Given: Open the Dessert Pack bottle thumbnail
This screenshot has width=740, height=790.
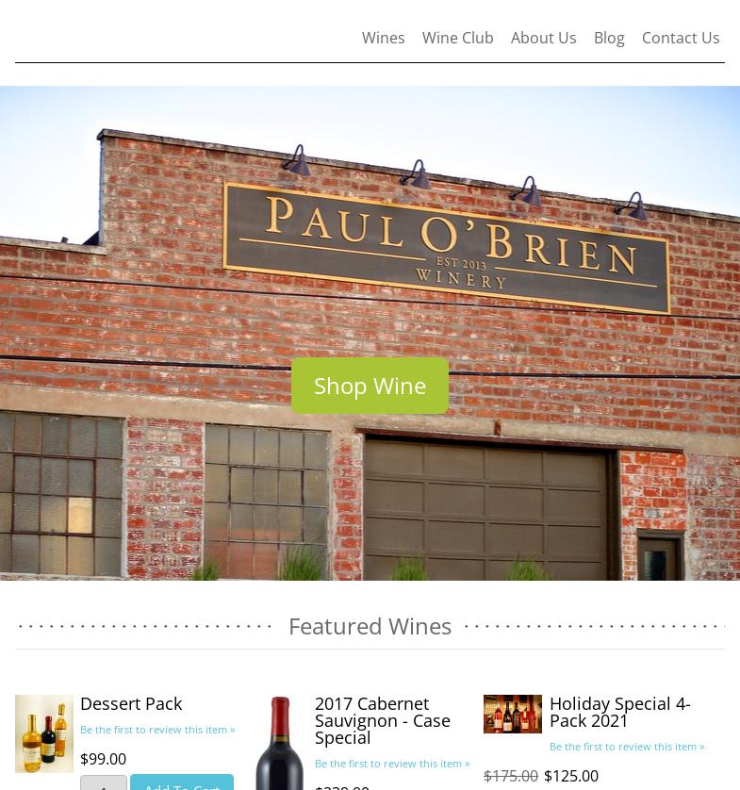Looking at the screenshot, I should (43, 733).
